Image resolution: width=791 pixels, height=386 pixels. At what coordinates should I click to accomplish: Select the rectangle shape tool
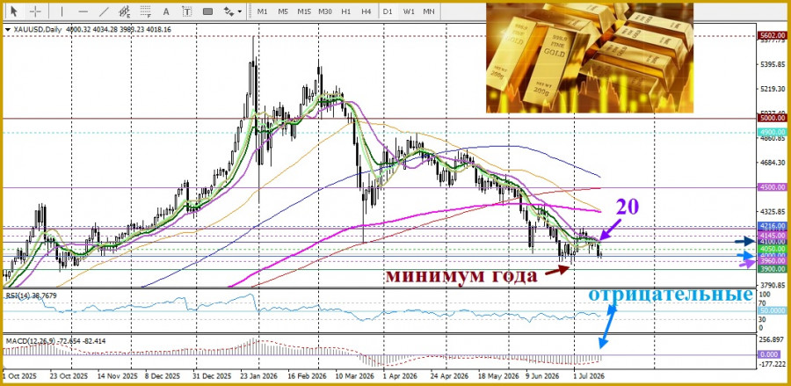click(x=207, y=11)
